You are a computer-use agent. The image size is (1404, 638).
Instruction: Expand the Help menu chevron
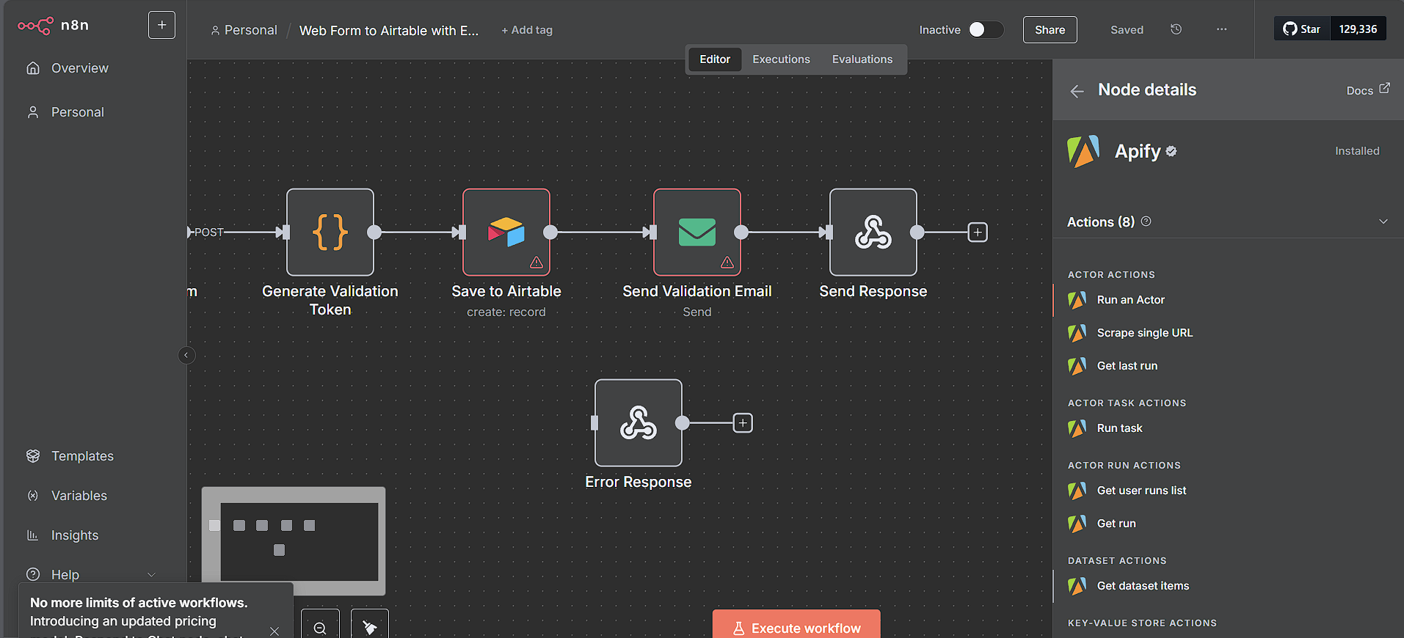pos(152,575)
